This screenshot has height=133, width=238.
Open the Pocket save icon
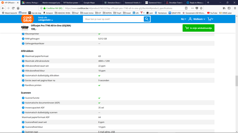[x=197, y=8]
